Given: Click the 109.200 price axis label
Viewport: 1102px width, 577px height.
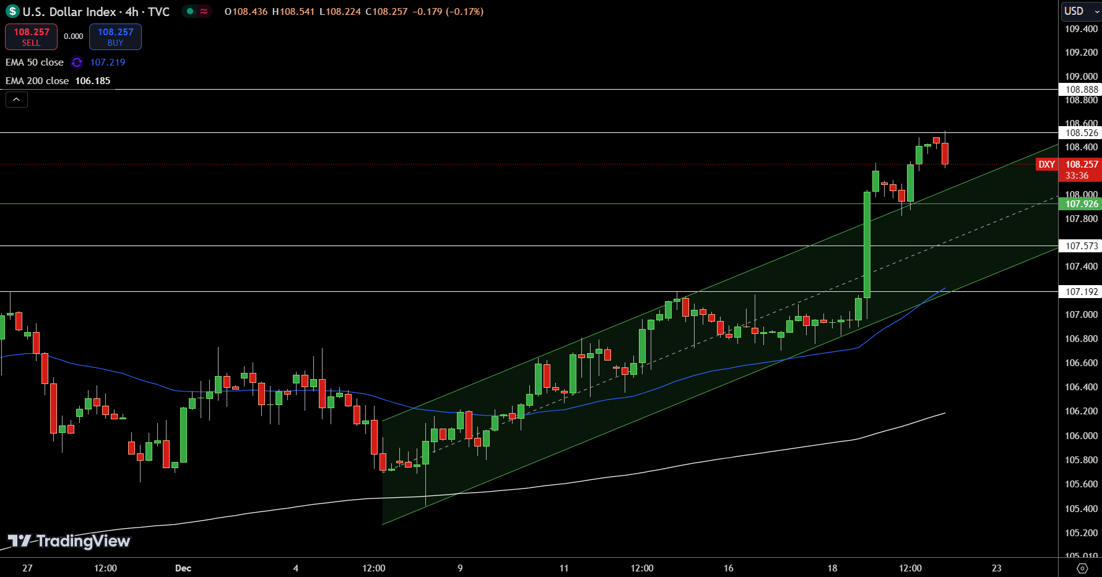Looking at the screenshot, I should tap(1081, 53).
